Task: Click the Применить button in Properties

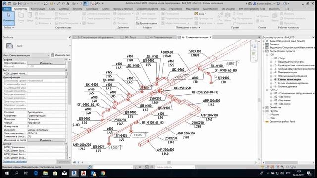Action: tap(63, 162)
